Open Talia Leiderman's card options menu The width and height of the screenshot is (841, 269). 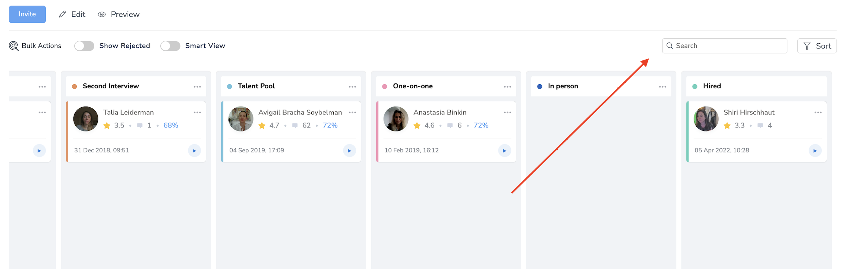[197, 112]
